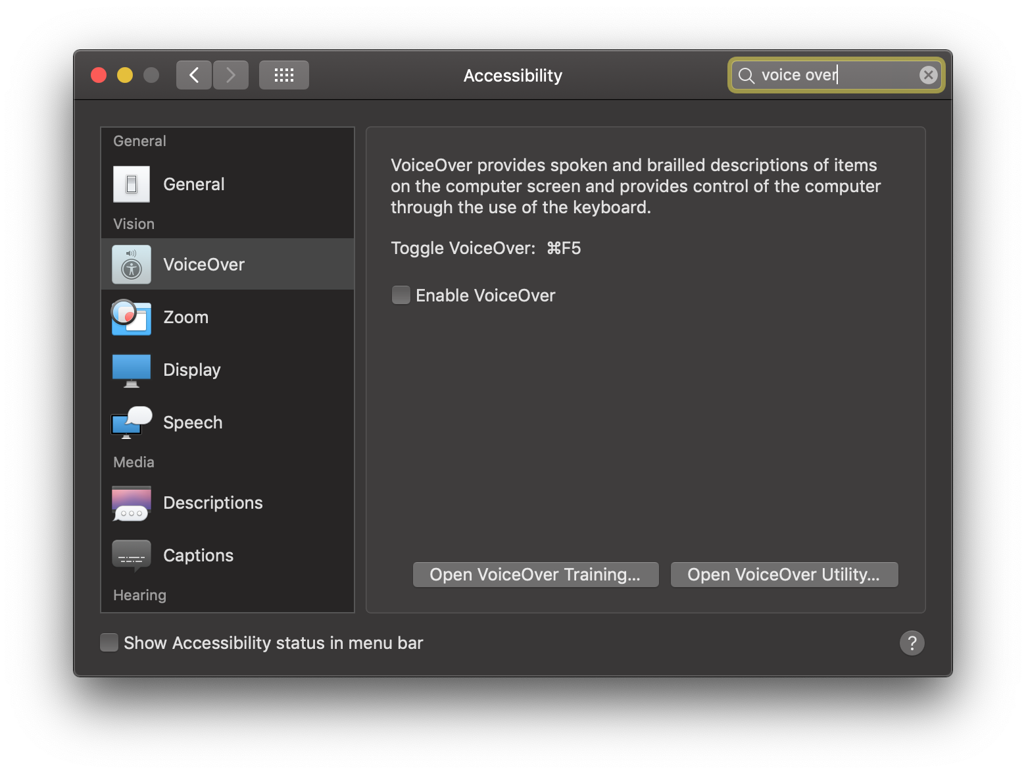This screenshot has height=774, width=1026.
Task: Select the VoiceOver icon in the sidebar
Action: (131, 264)
